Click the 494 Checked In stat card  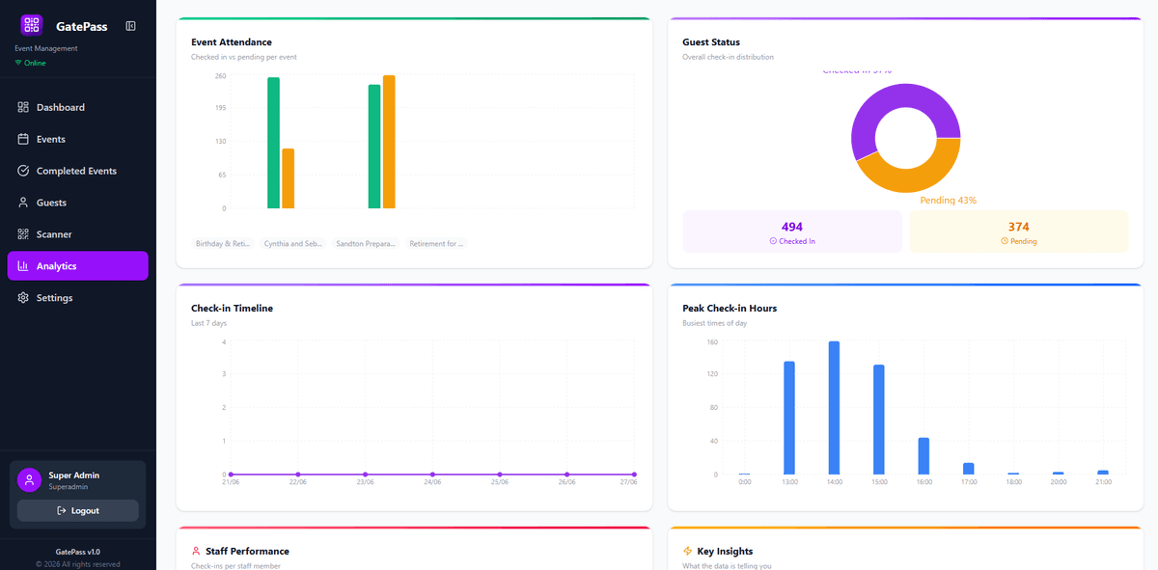(792, 231)
